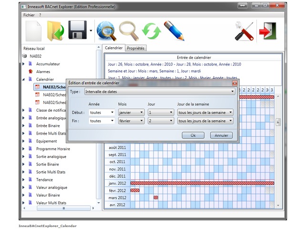This screenshot has height=229, width=305.
Task: Open the Fichier menu
Action: pos(29,15)
